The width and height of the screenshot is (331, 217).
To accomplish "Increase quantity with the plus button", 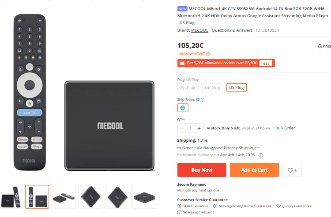I will click(199, 128).
